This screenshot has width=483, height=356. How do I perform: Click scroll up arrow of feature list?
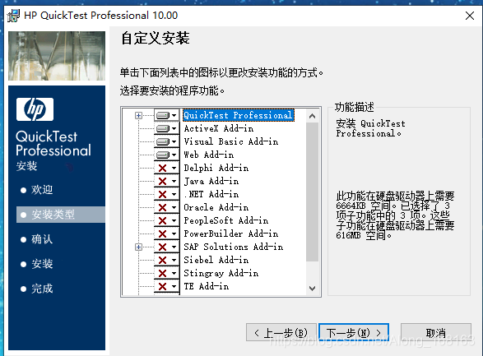point(312,116)
